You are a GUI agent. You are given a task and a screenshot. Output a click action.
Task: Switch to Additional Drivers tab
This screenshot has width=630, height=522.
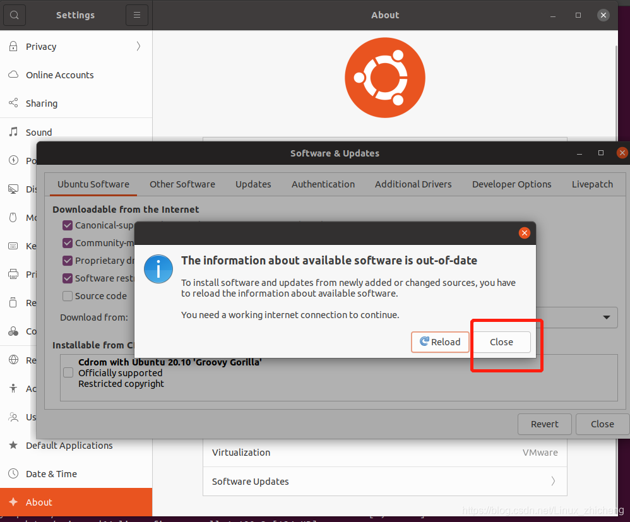(x=413, y=184)
